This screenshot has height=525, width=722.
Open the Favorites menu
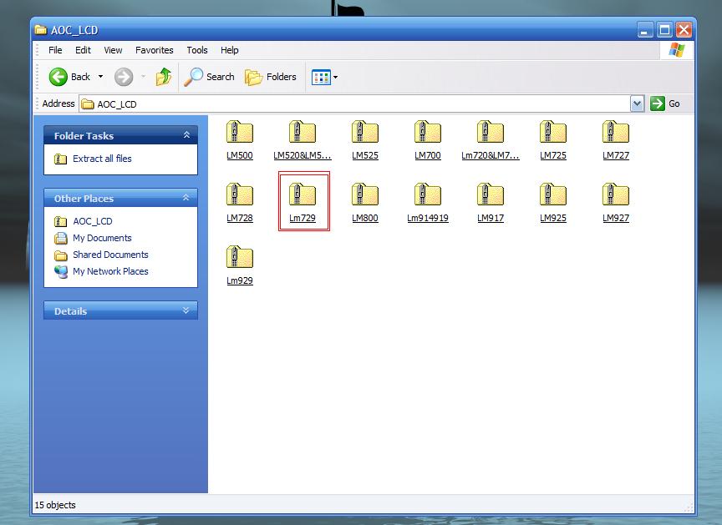tap(155, 50)
